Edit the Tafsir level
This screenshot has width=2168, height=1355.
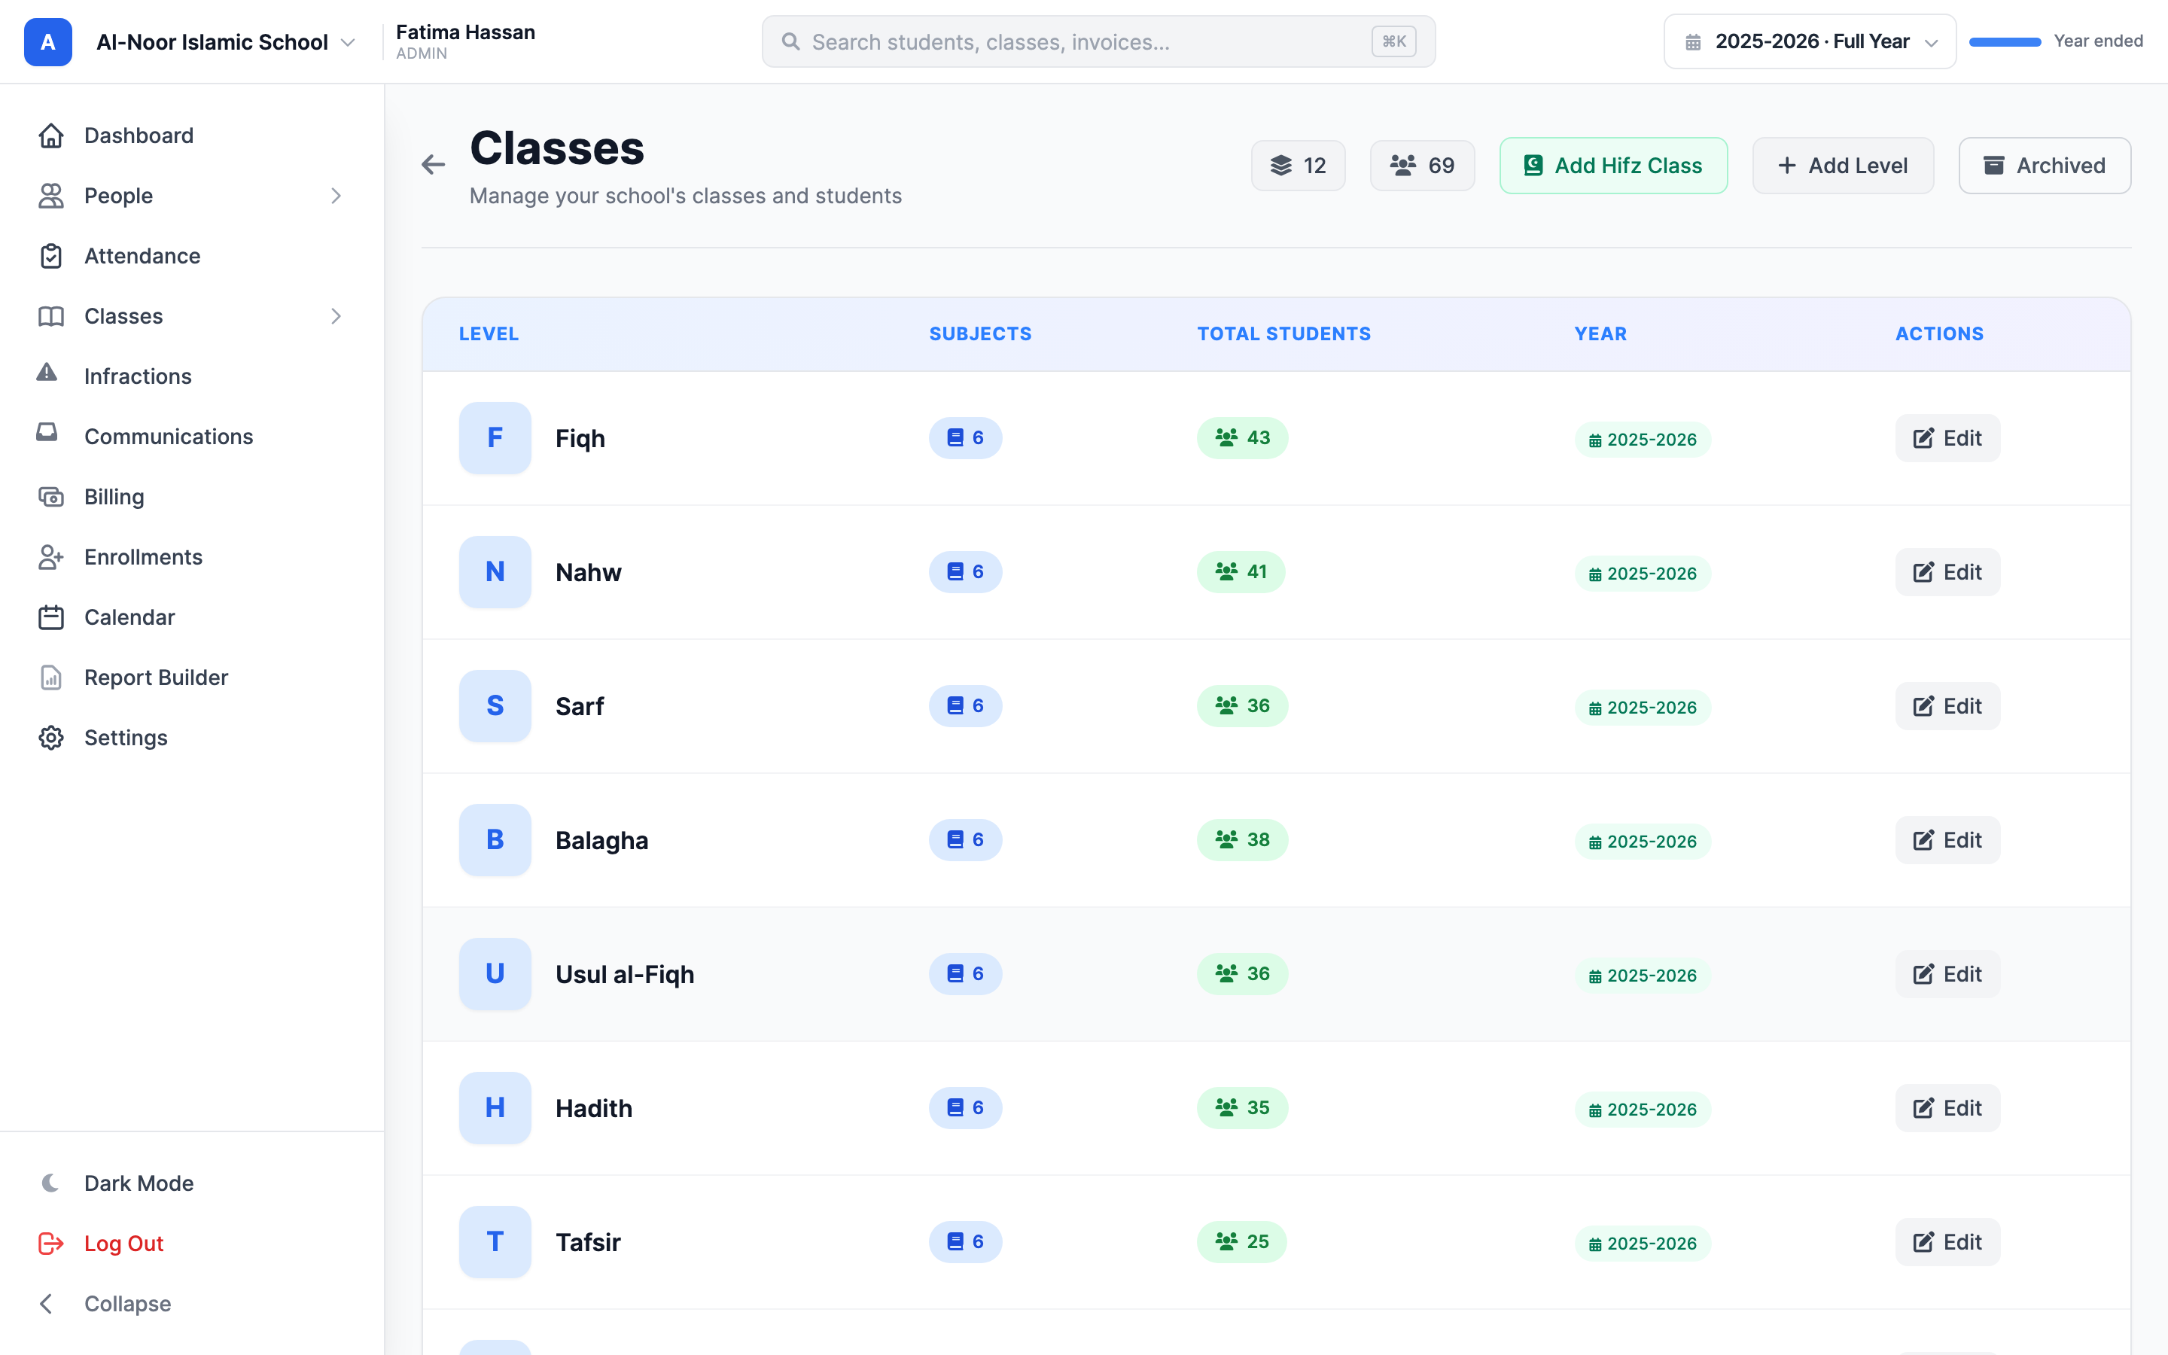(x=1947, y=1241)
